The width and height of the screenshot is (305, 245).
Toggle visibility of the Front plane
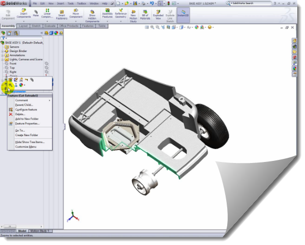(46, 63)
